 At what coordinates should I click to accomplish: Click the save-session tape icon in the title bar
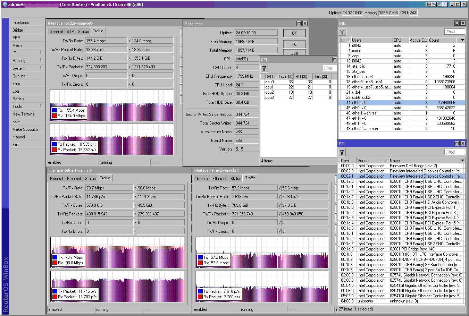click(x=428, y=4)
